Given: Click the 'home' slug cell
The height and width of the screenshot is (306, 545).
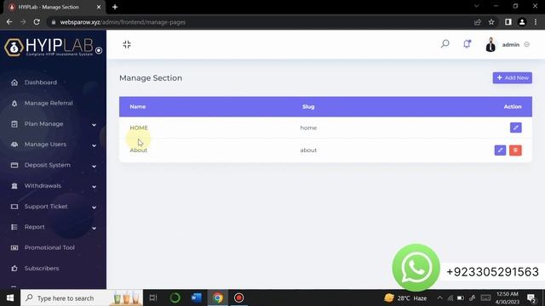Looking at the screenshot, I should (x=308, y=127).
